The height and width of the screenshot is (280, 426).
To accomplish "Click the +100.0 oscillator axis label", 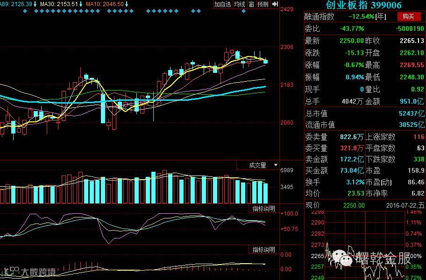I will click(289, 214).
